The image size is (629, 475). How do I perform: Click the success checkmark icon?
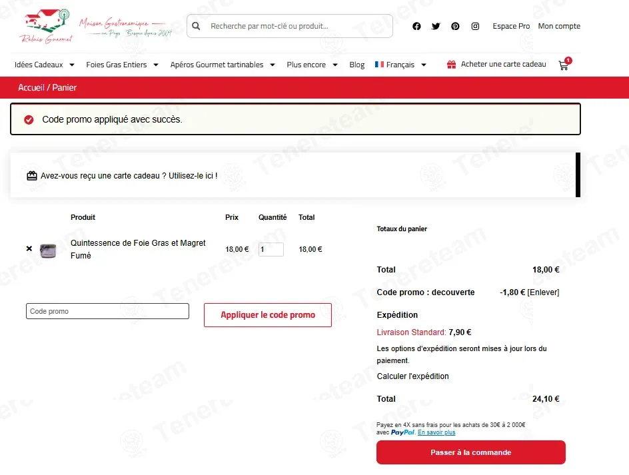point(29,119)
